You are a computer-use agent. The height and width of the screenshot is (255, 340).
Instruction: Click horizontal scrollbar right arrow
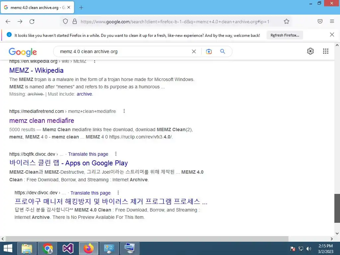332,239
